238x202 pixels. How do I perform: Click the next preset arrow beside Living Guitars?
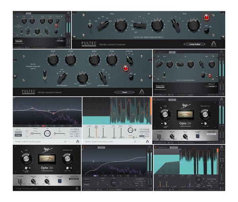(205, 44)
